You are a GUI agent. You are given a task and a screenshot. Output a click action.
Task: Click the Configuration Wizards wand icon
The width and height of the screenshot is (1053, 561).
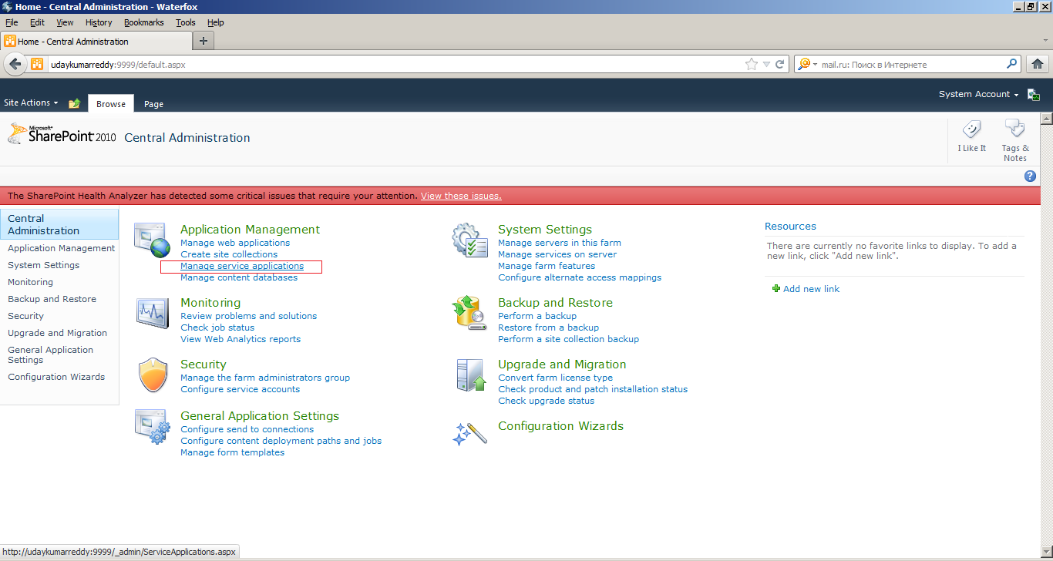(469, 434)
